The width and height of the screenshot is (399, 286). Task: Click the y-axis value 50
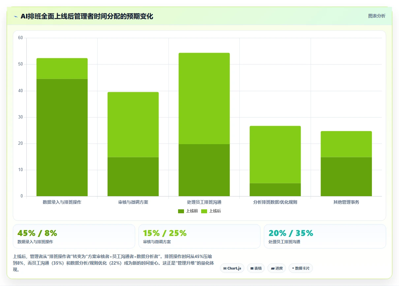coord(20,64)
